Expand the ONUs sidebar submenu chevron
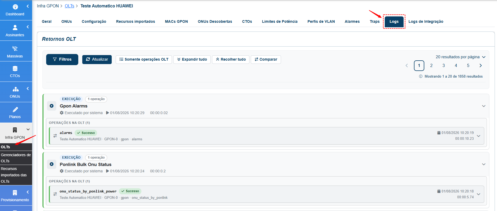497x211 pixels. pyautogui.click(x=28, y=89)
